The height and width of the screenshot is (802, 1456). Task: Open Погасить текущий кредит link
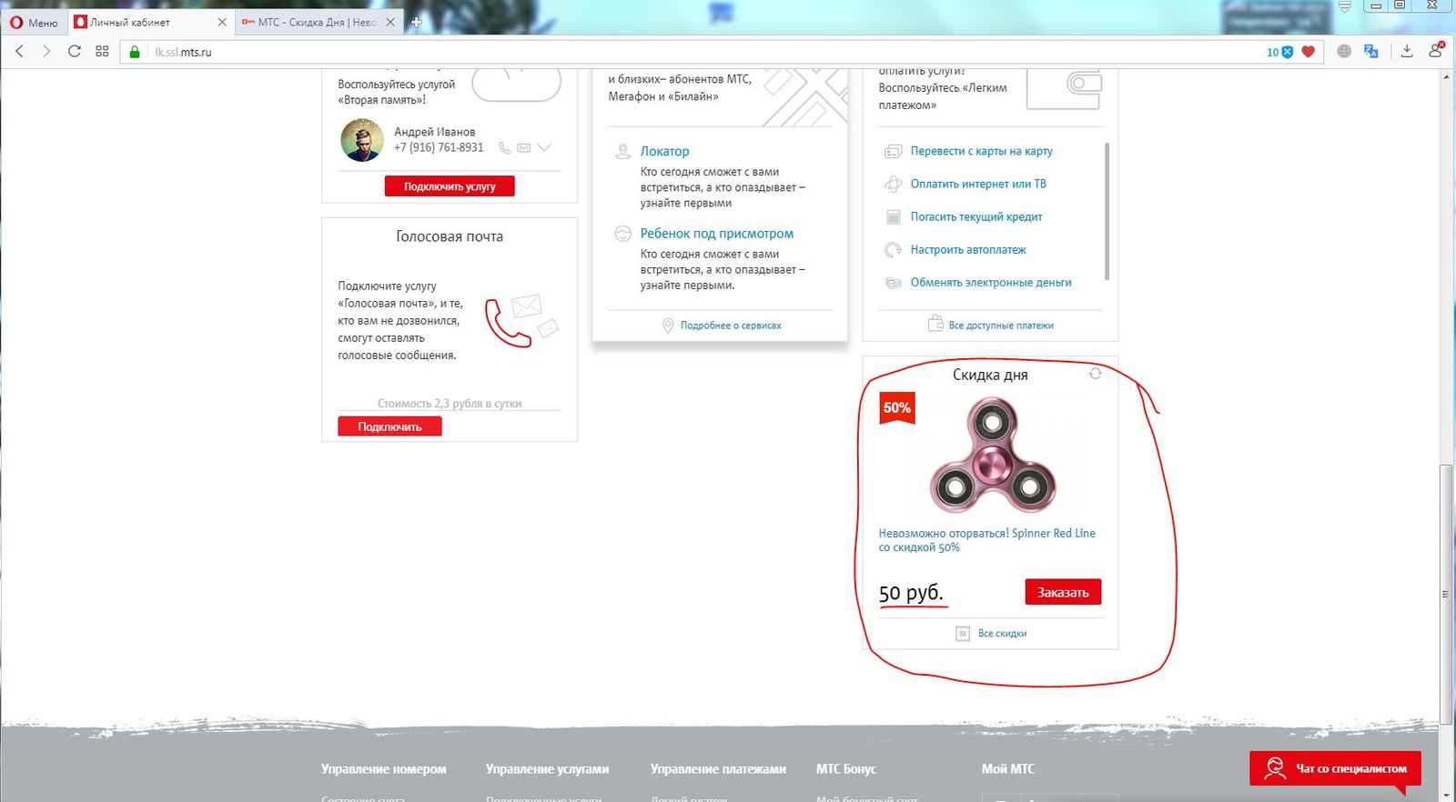click(x=976, y=216)
